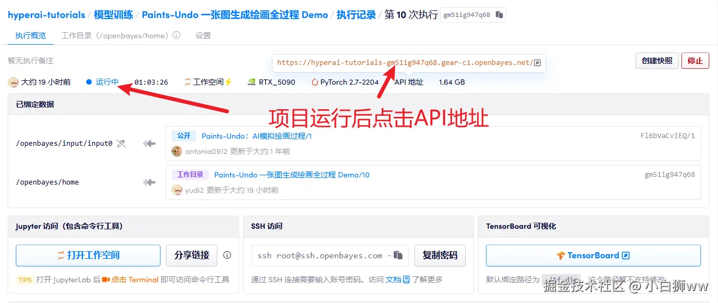The height and width of the screenshot is (303, 718).
Task: Copy execution ID gm51ig947q68
Action: click(499, 15)
